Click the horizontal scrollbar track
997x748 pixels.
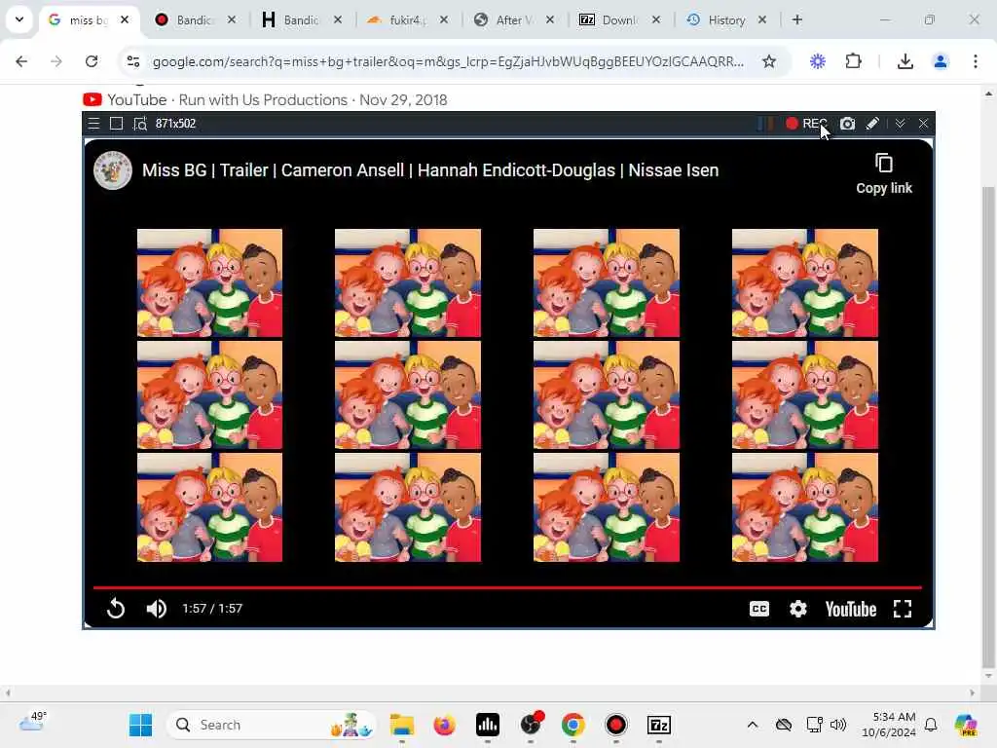coord(490,692)
